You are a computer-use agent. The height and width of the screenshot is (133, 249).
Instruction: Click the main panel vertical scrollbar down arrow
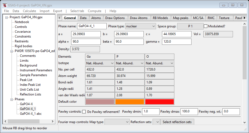pos(244,122)
